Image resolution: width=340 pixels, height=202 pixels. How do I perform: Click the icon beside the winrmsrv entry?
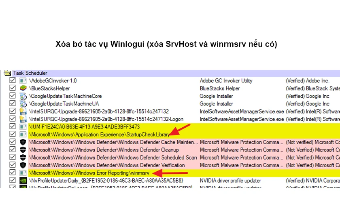[23, 173]
